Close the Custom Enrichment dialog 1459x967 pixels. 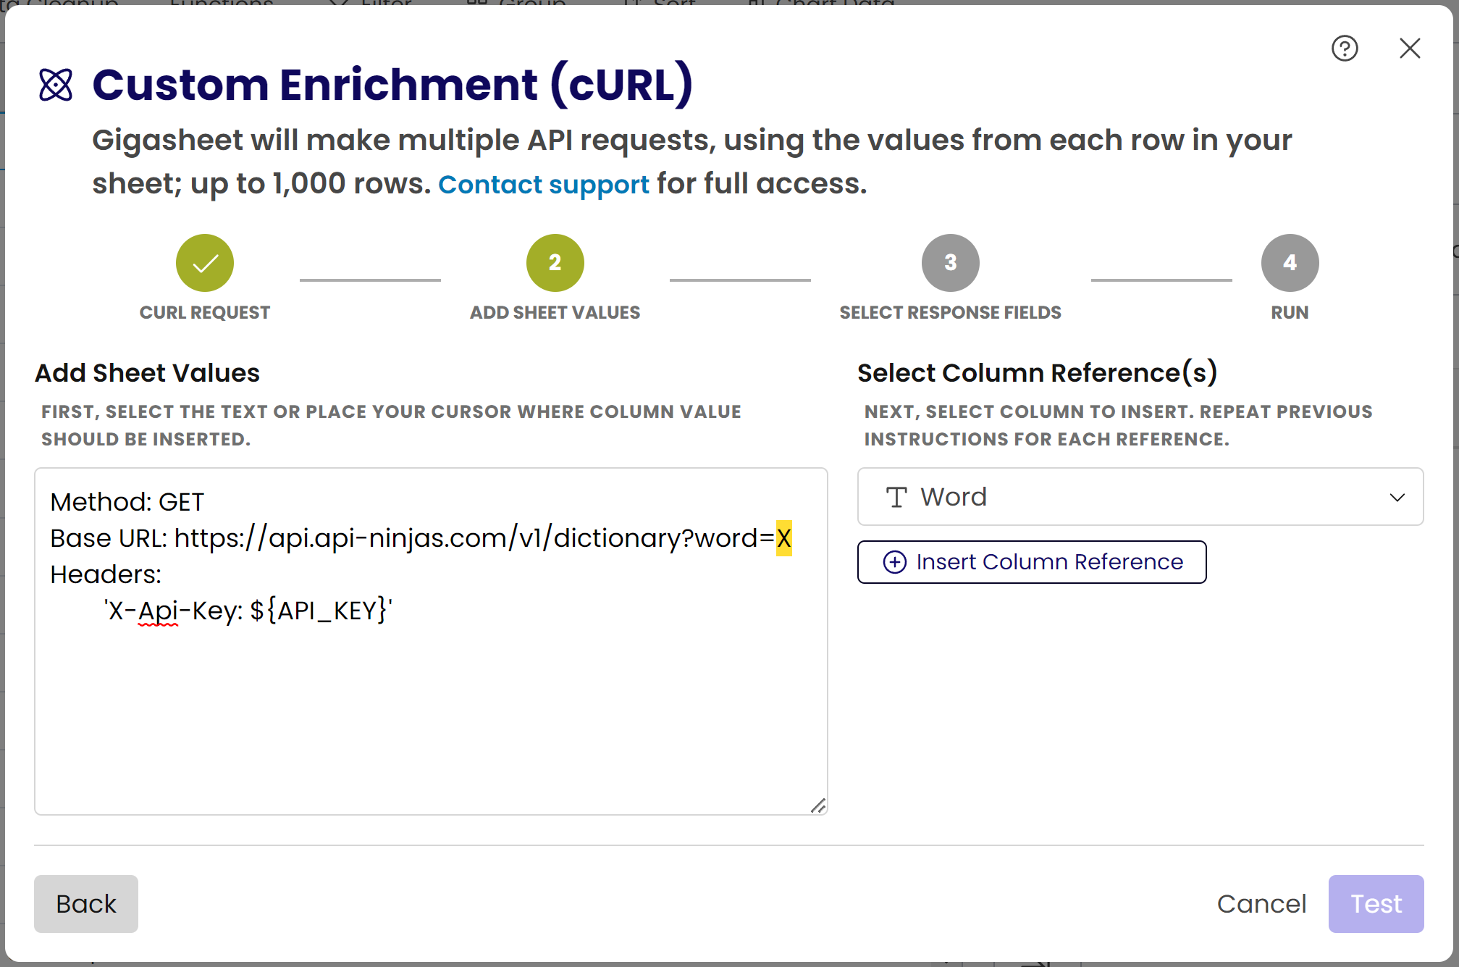pyautogui.click(x=1409, y=48)
